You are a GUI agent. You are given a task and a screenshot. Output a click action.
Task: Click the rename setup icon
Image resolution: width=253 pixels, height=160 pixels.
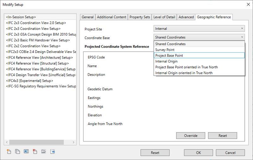[x=26, y=152]
